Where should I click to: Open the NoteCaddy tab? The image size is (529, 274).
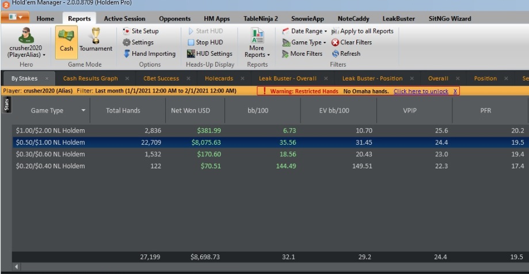353,18
